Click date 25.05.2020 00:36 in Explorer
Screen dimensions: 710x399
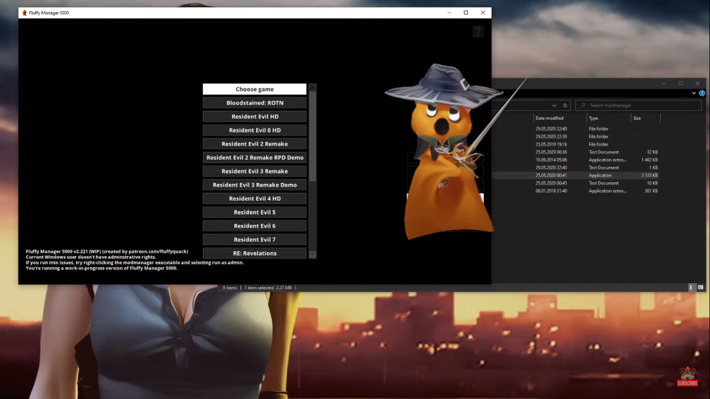[551, 152]
